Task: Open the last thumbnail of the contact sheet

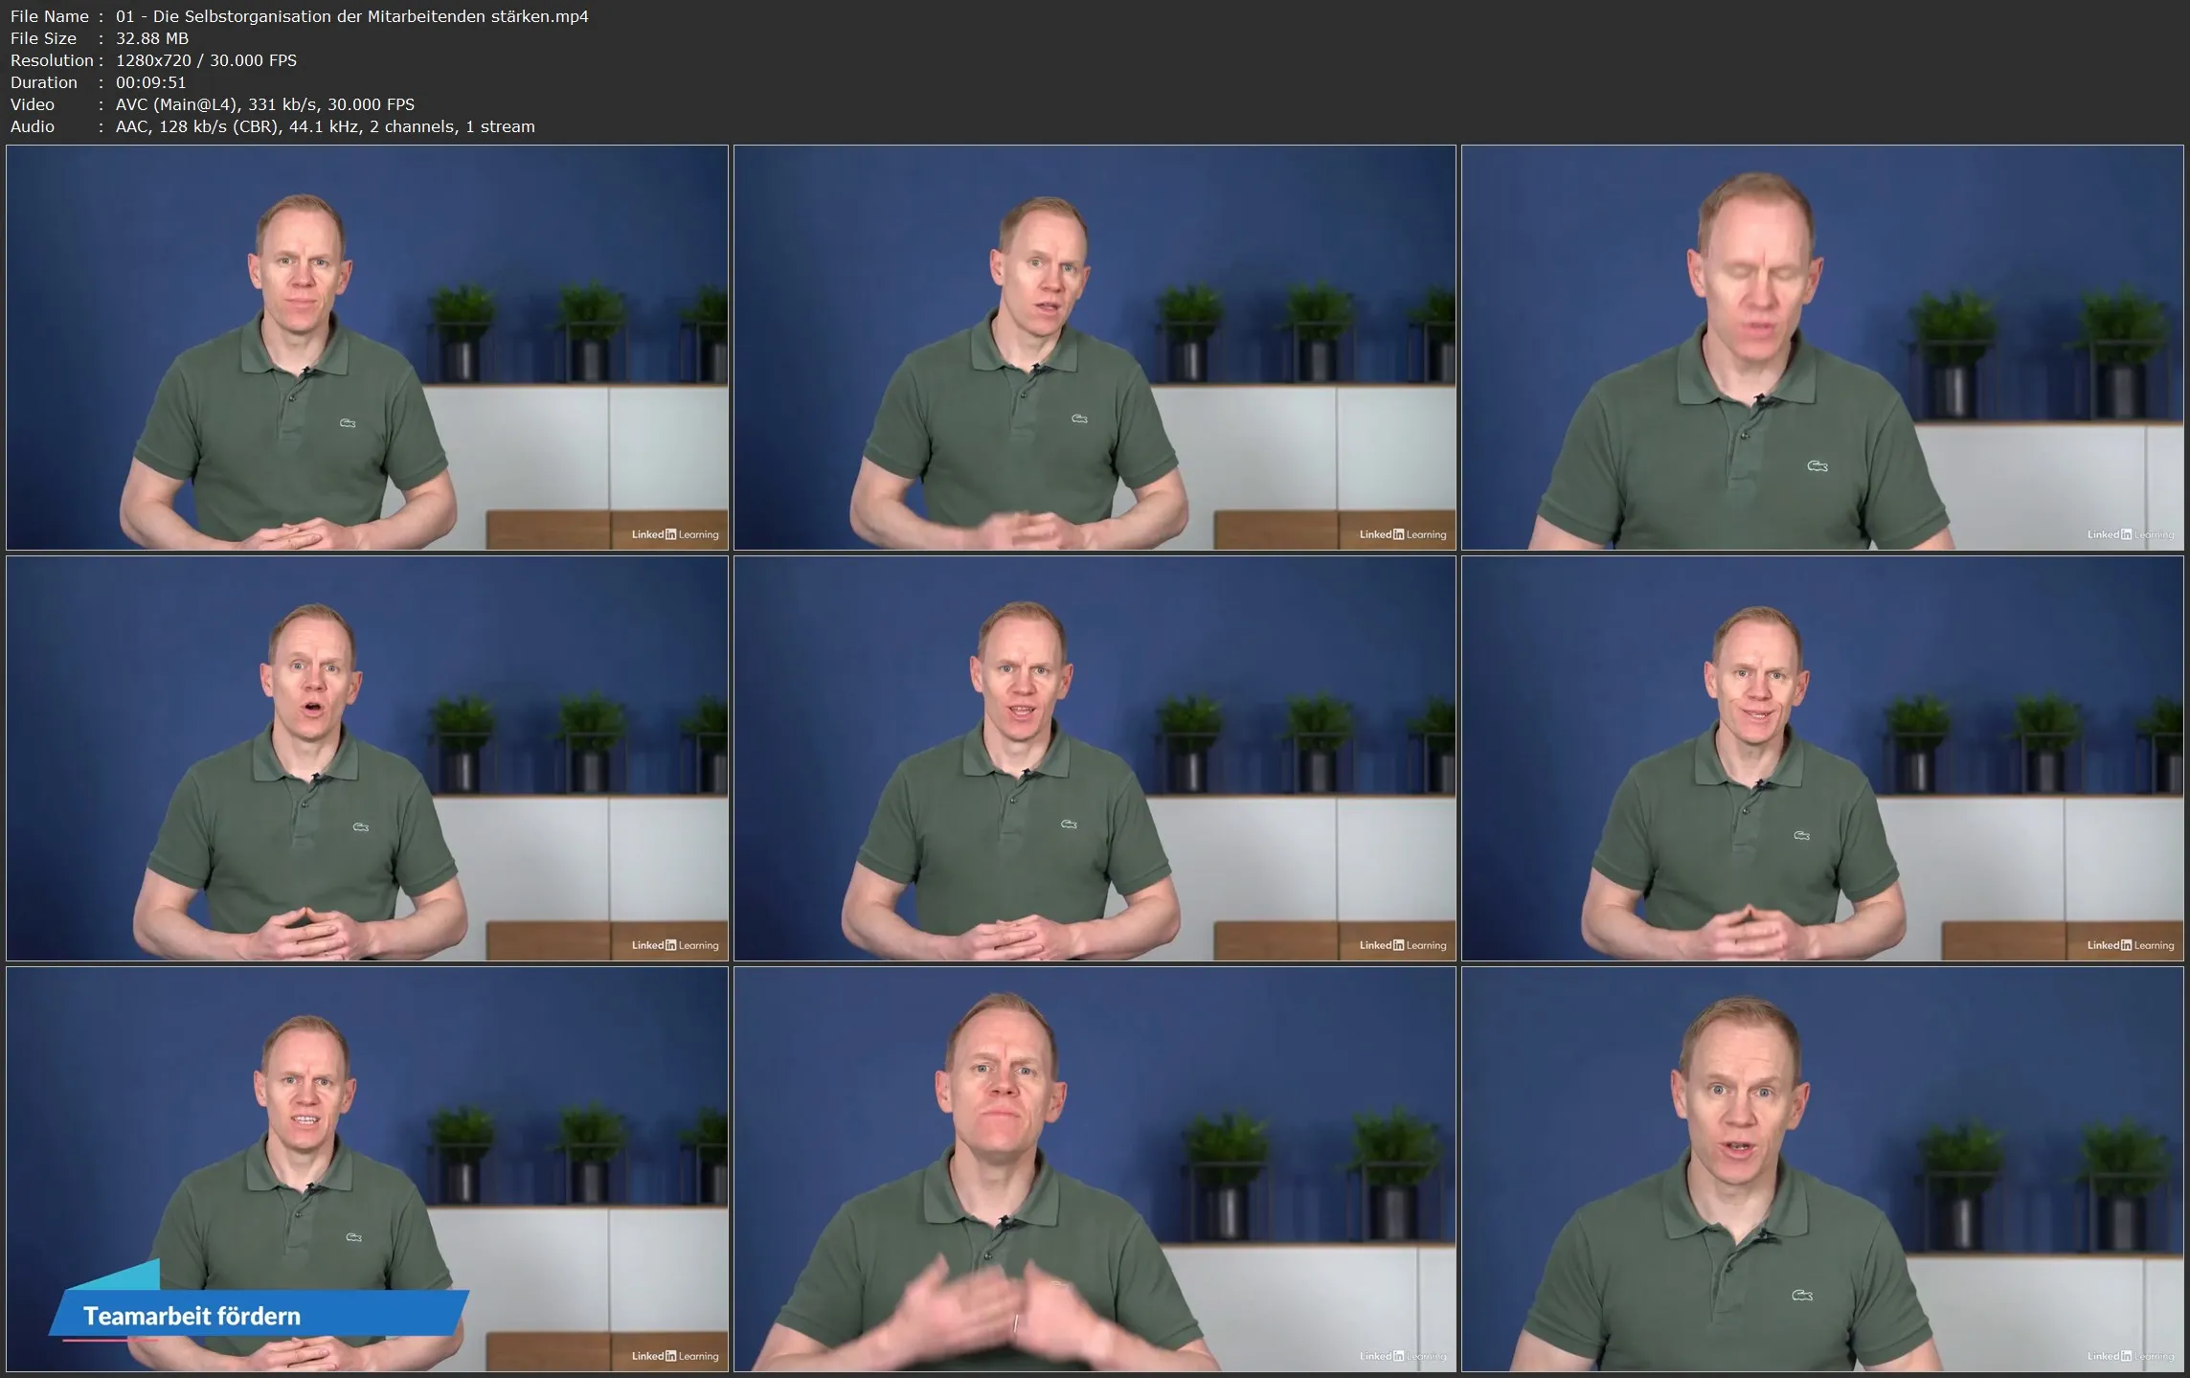Action: 1822,1169
